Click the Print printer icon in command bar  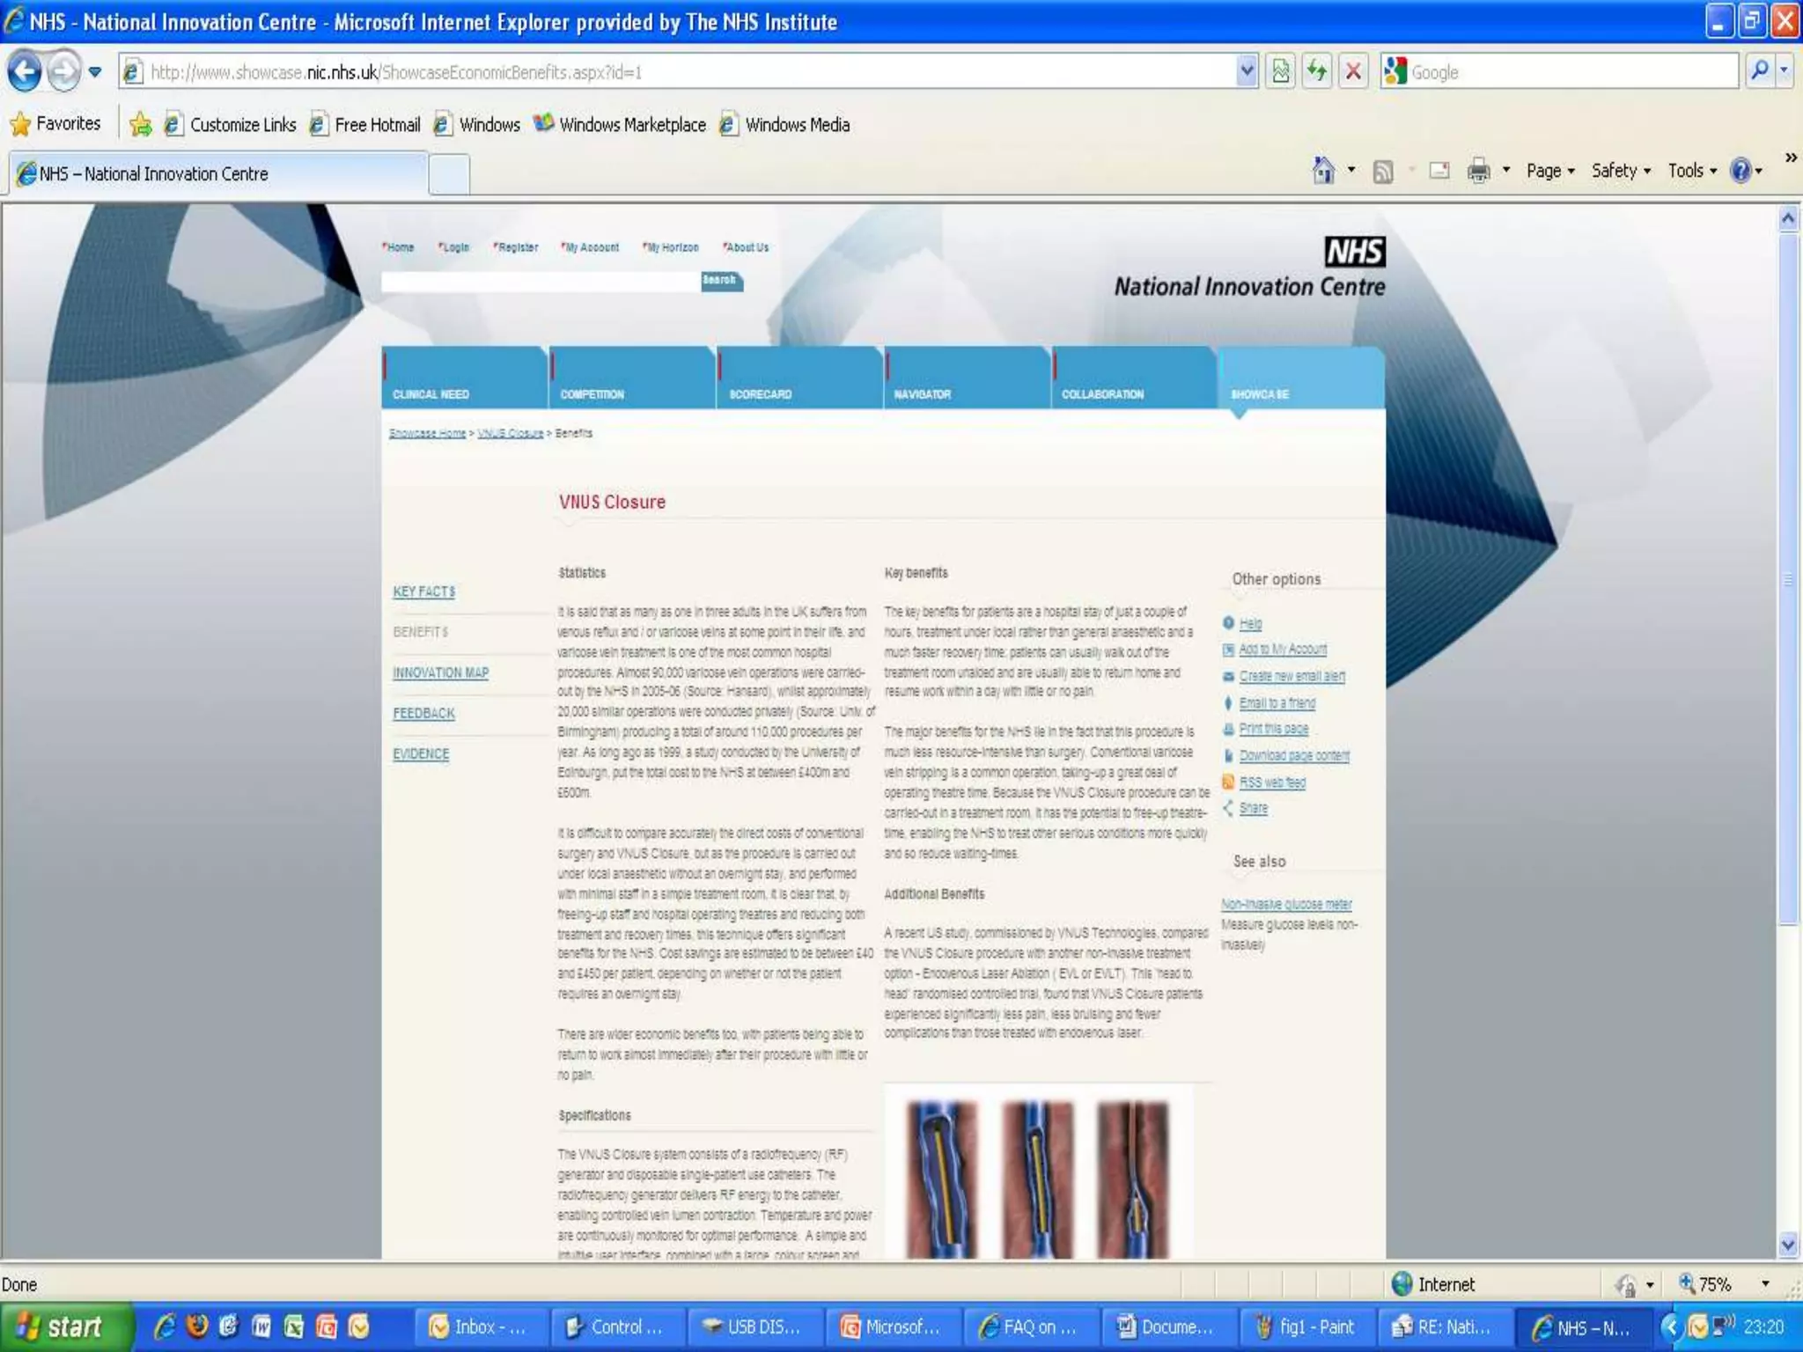pyautogui.click(x=1478, y=170)
